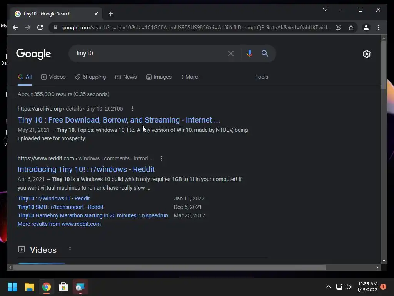Click the forward navigation arrow
The height and width of the screenshot is (296, 394).
click(28, 27)
